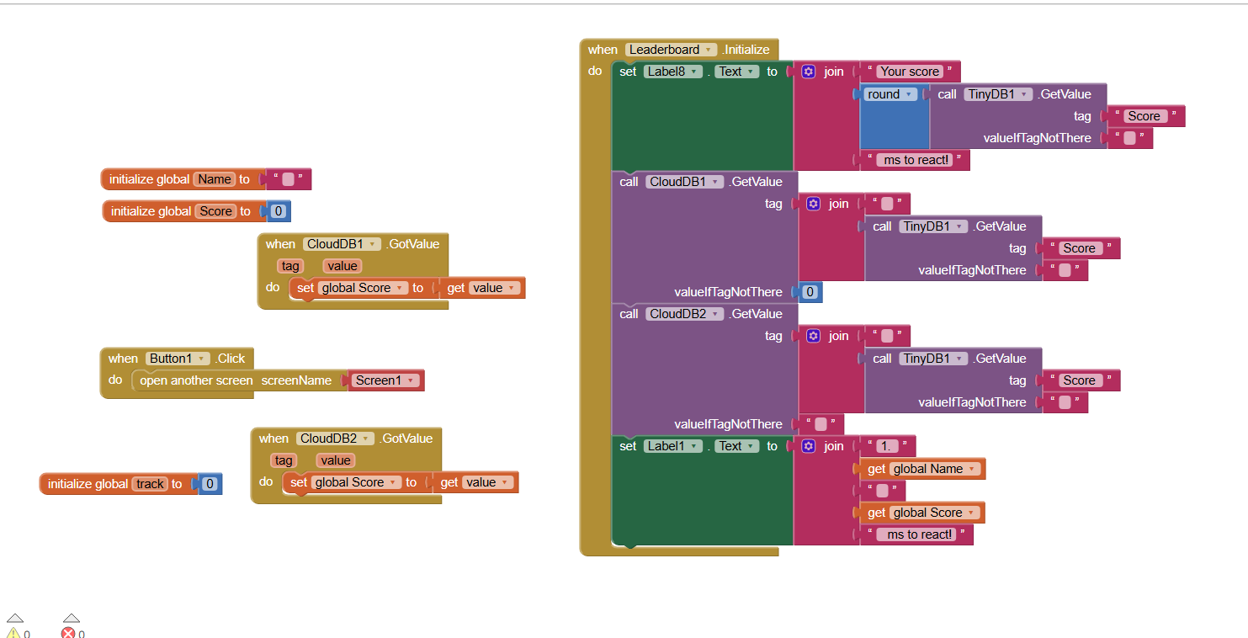Toggle warnings arrow above the yellow triangle

coord(14,618)
